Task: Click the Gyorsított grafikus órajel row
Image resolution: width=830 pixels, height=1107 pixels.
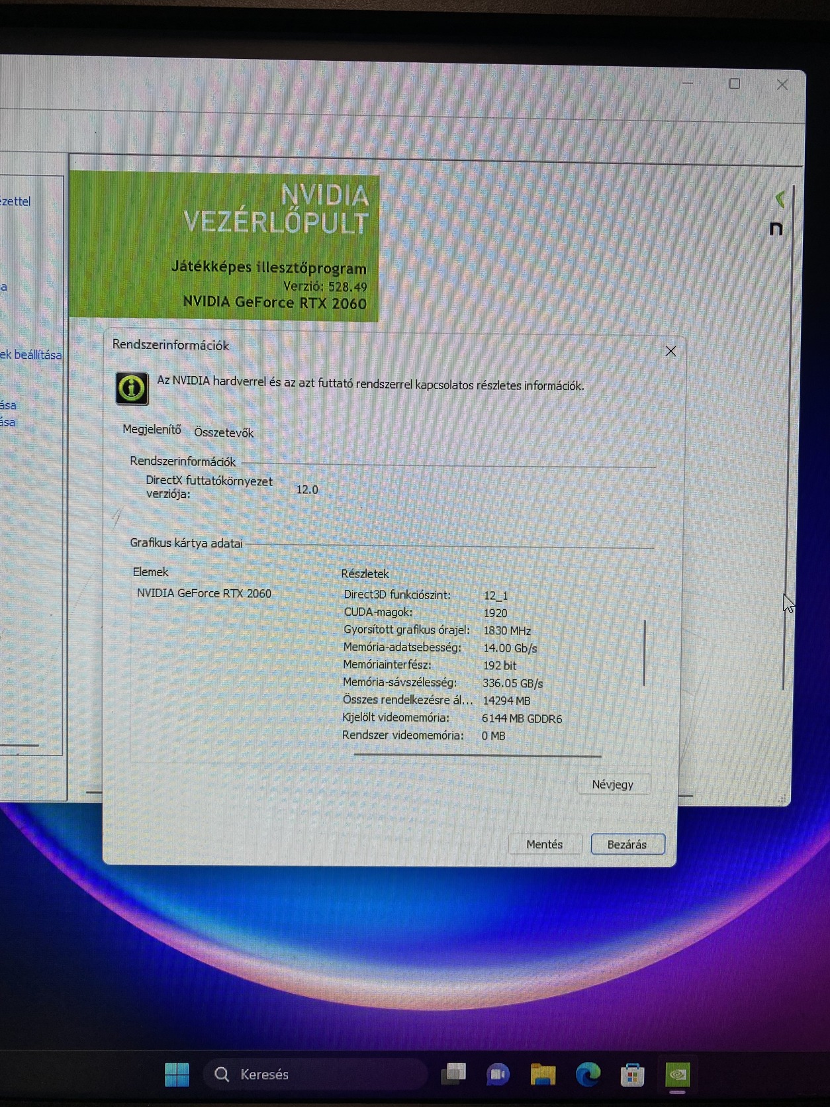Action: coord(437,630)
